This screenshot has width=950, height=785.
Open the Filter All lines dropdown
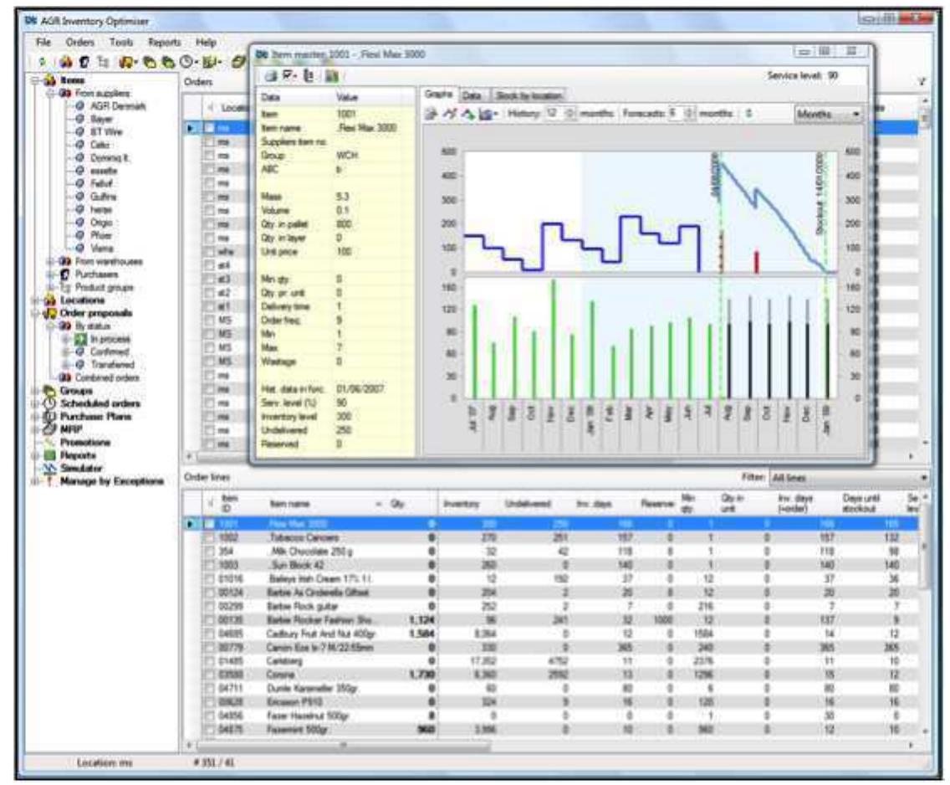(848, 478)
